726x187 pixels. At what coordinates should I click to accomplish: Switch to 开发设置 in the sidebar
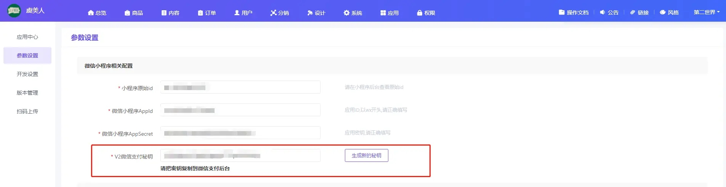pos(27,74)
